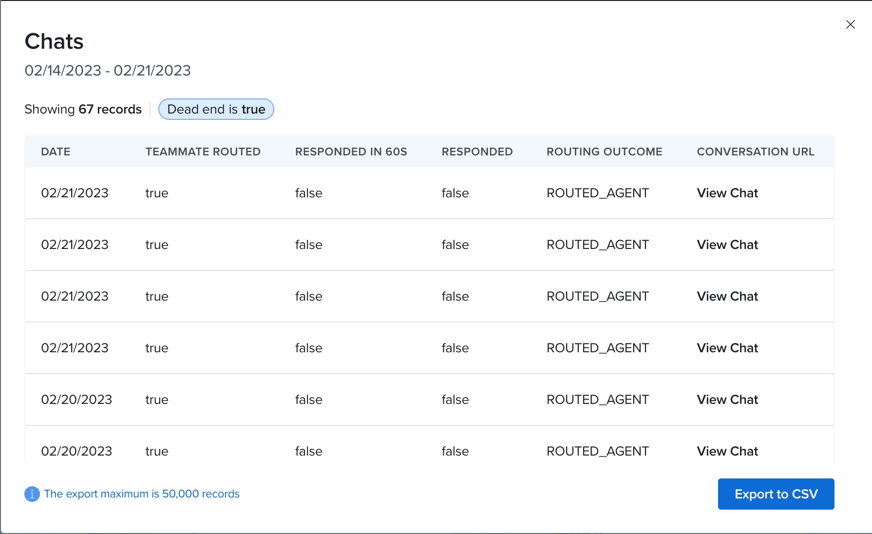Screen dimensions: 872x534
Task: Click the ROUTING OUTCOME column header
Action: pyautogui.click(x=604, y=152)
